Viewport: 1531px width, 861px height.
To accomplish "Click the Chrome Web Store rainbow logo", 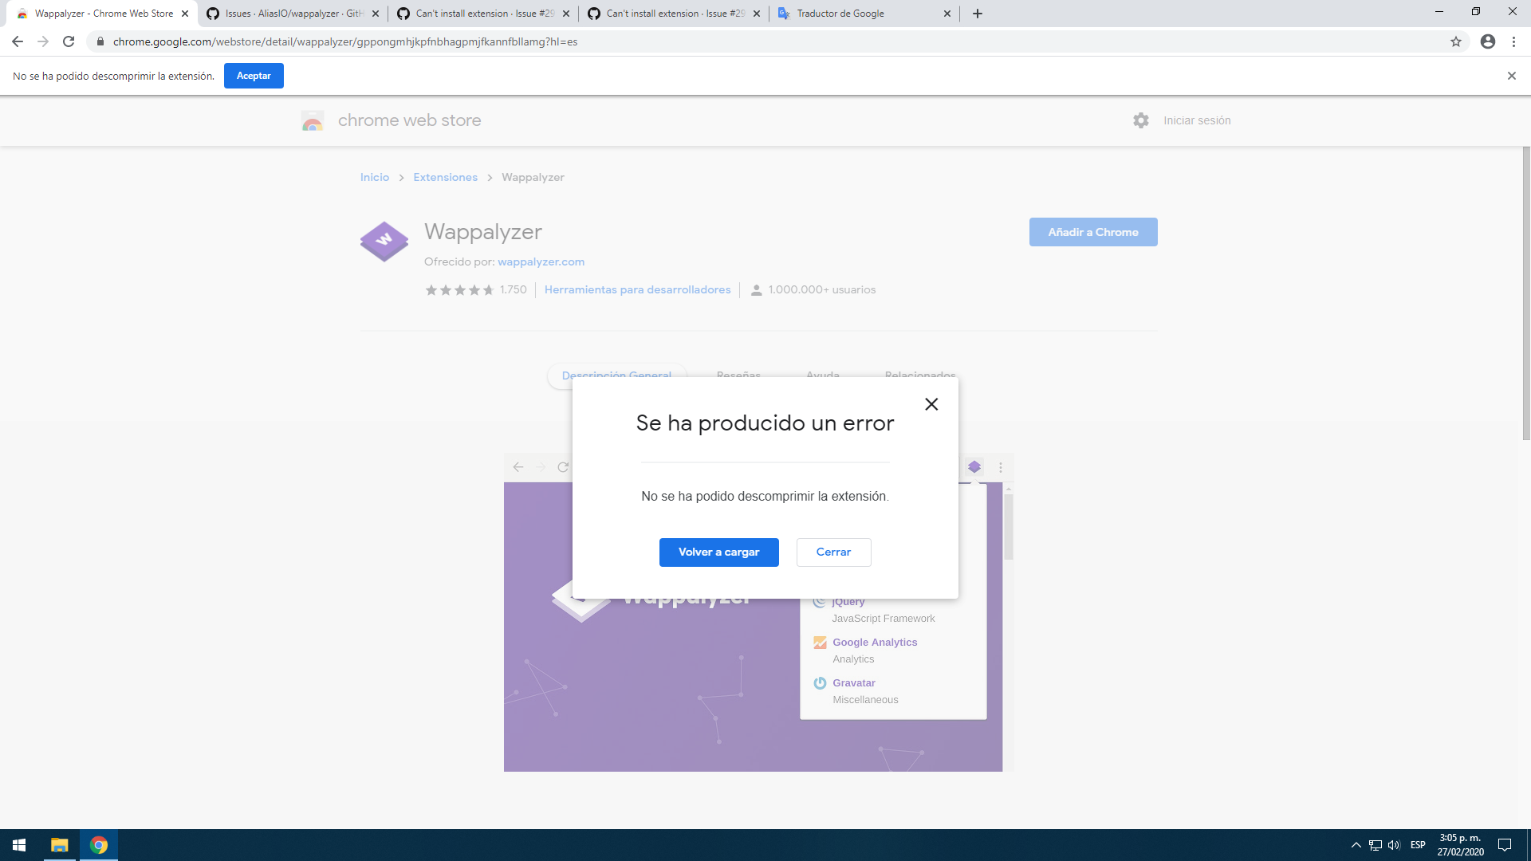I will (x=313, y=120).
